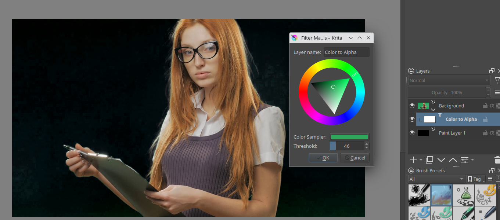Open layer properties sliders icon
Screen dimensions: 500x220
465,160
